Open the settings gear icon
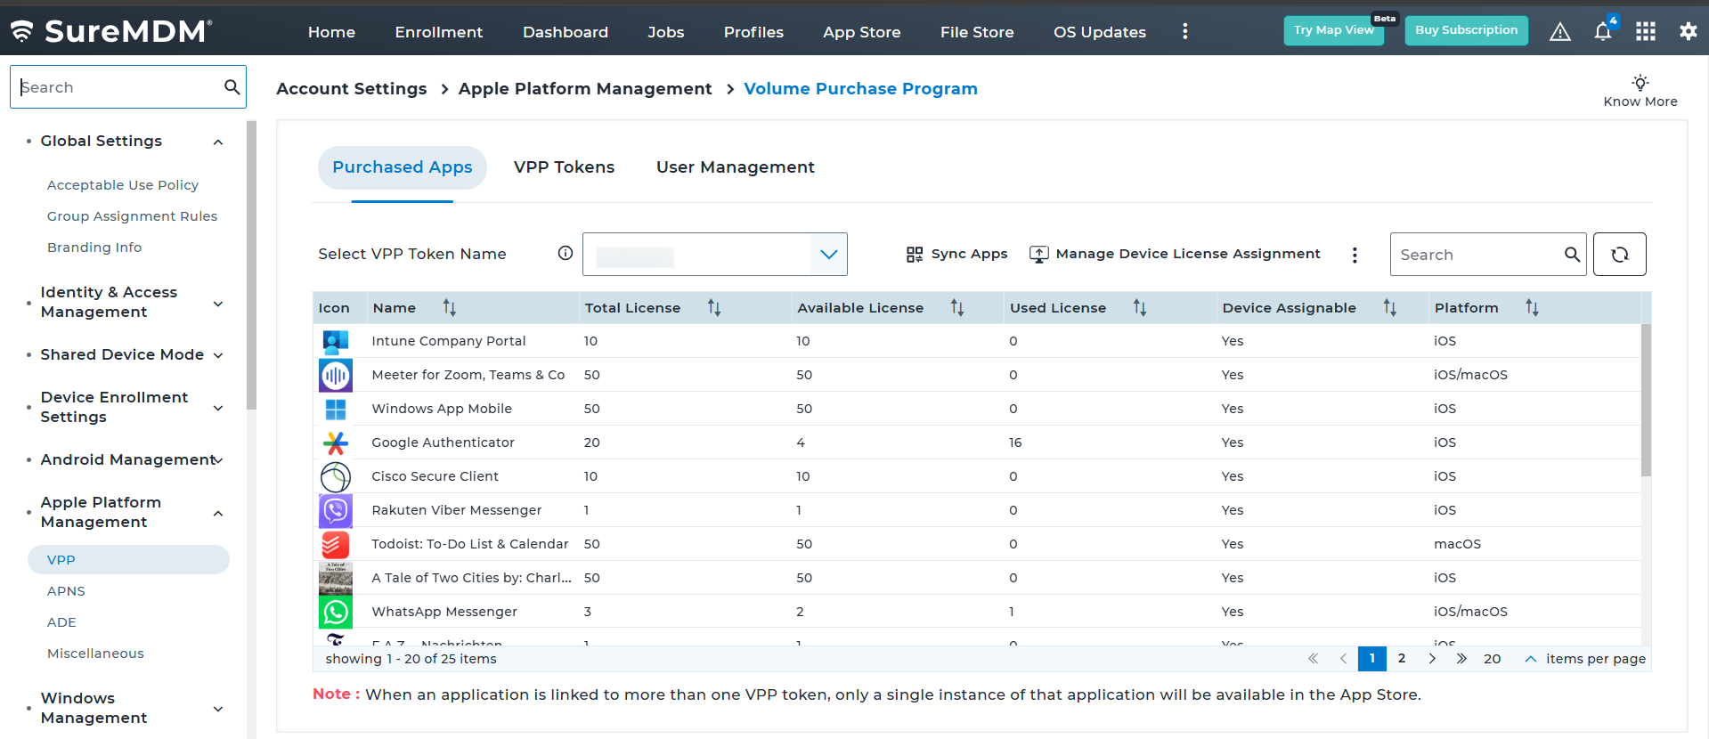The width and height of the screenshot is (1709, 739). click(x=1688, y=32)
